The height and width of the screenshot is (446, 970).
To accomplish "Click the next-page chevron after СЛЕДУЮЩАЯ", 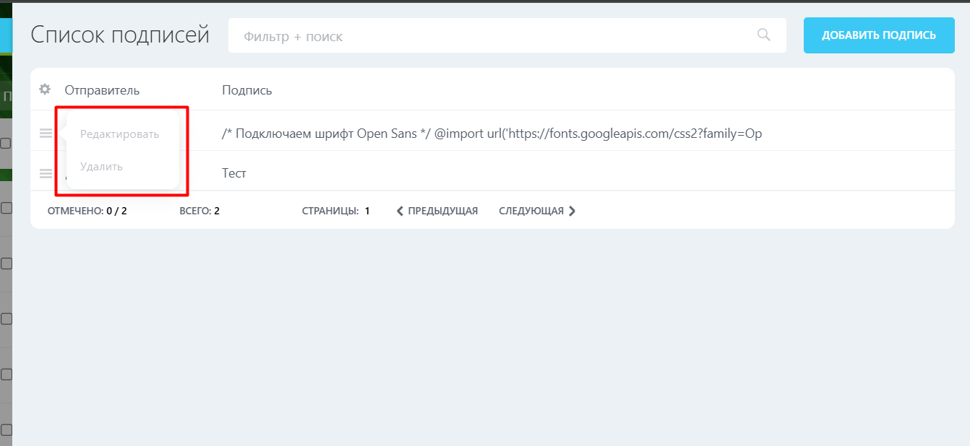I will pyautogui.click(x=572, y=211).
